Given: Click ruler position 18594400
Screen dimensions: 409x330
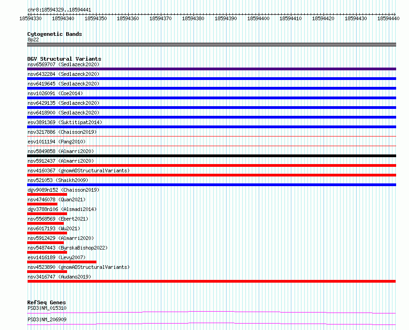Looking at the screenshot, I should (x=258, y=18).
